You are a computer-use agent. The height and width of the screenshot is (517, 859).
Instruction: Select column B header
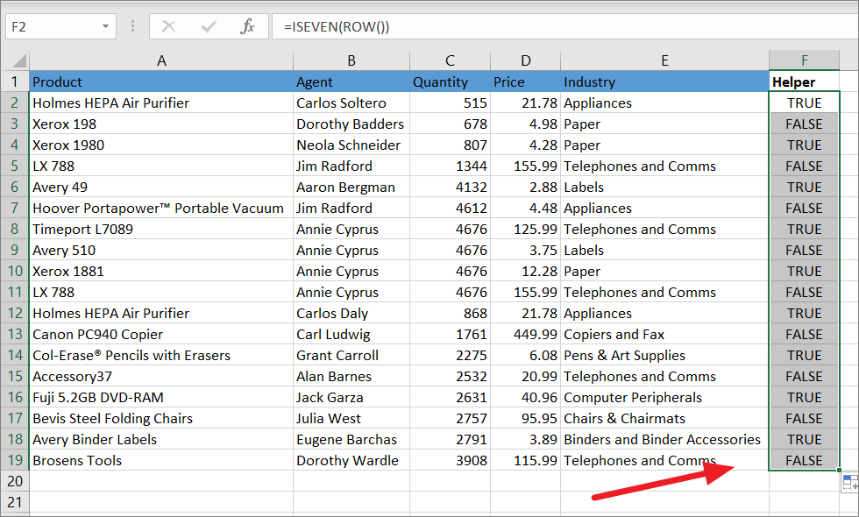351,60
